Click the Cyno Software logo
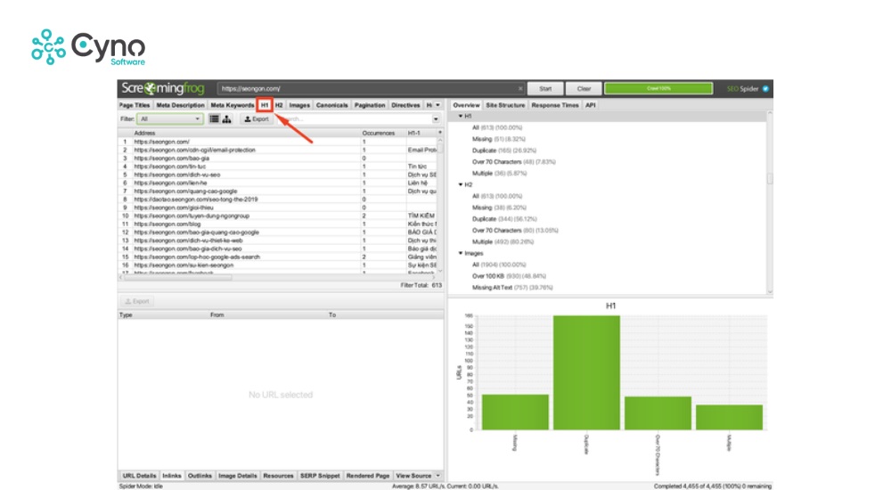Viewport: 891px width, 490px height. tap(87, 47)
